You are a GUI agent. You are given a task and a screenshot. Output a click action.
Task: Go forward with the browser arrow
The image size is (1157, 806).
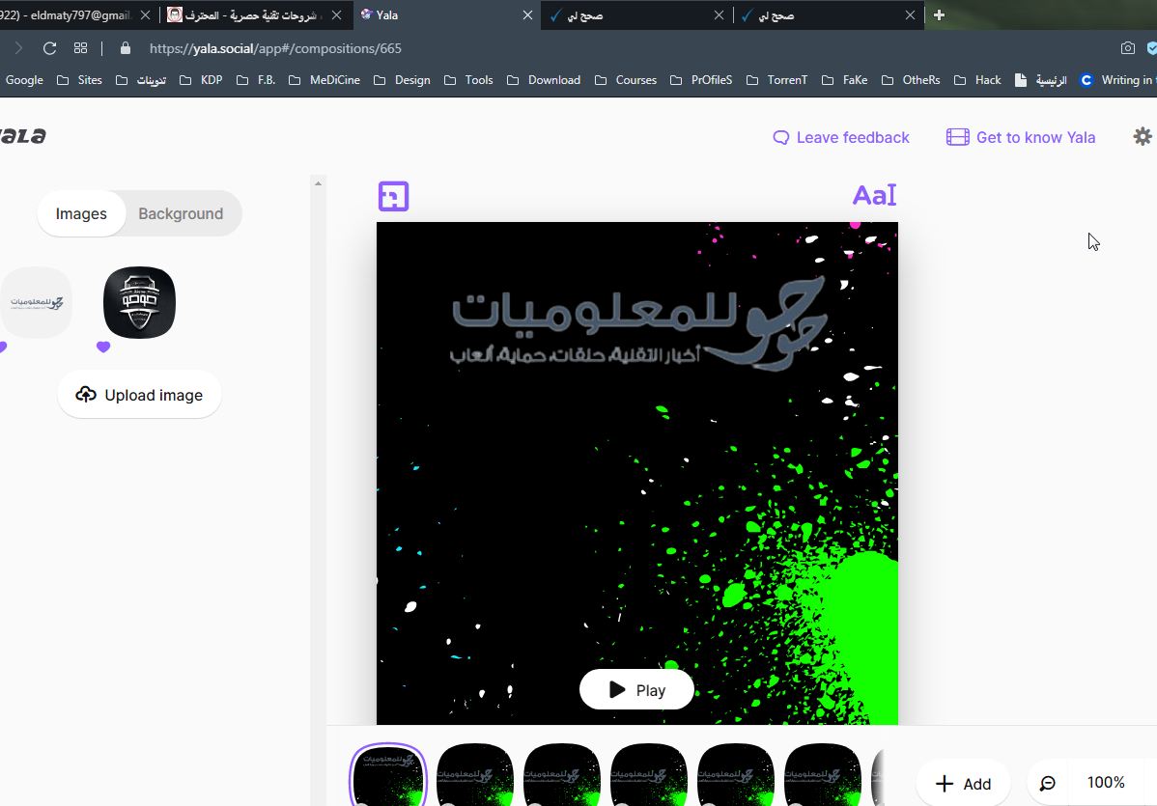click(18, 48)
